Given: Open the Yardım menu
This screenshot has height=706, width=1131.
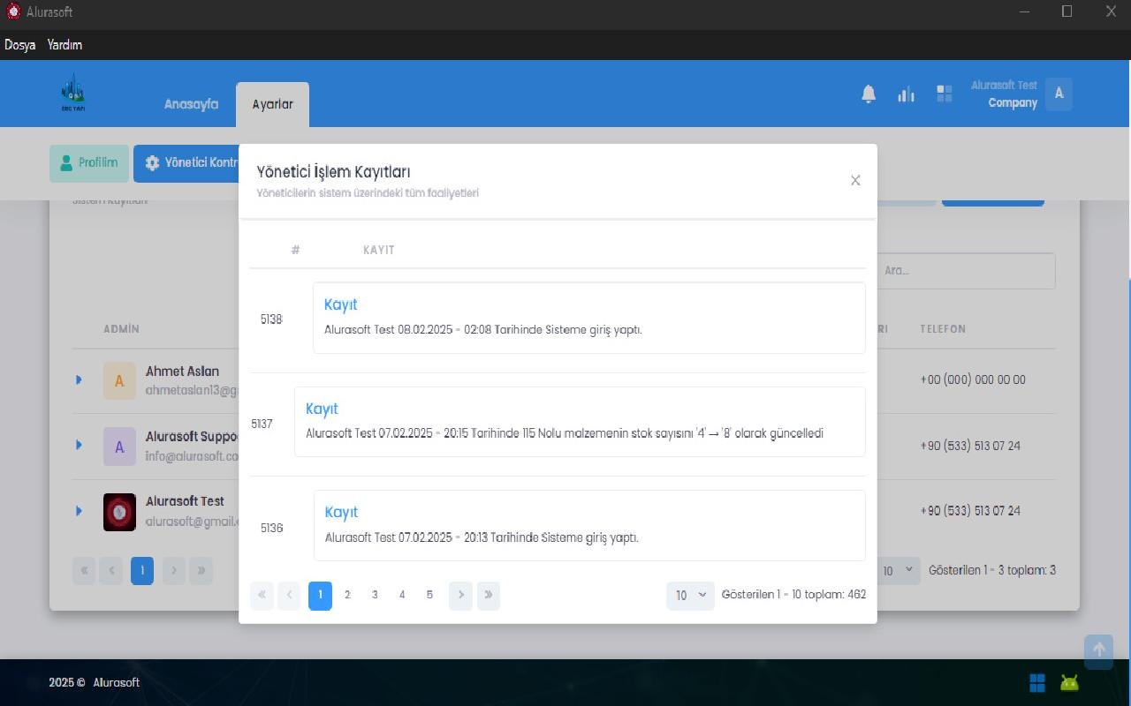Looking at the screenshot, I should pos(65,45).
